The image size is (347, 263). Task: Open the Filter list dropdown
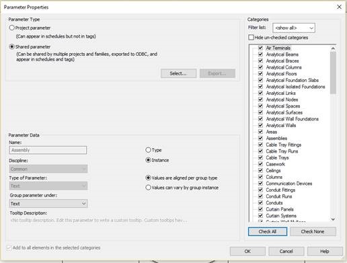(x=294, y=28)
